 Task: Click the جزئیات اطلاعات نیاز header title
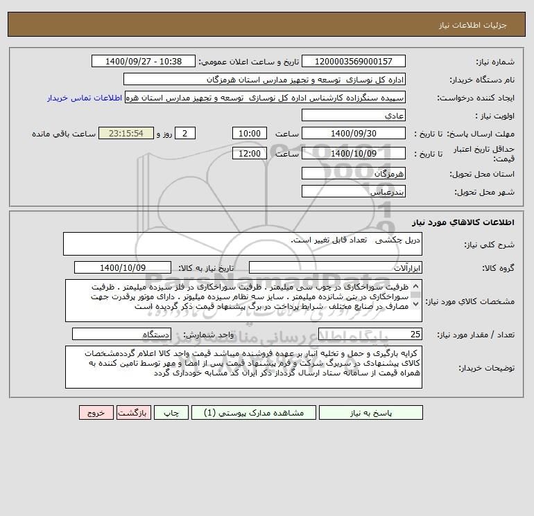pyautogui.click(x=473, y=25)
